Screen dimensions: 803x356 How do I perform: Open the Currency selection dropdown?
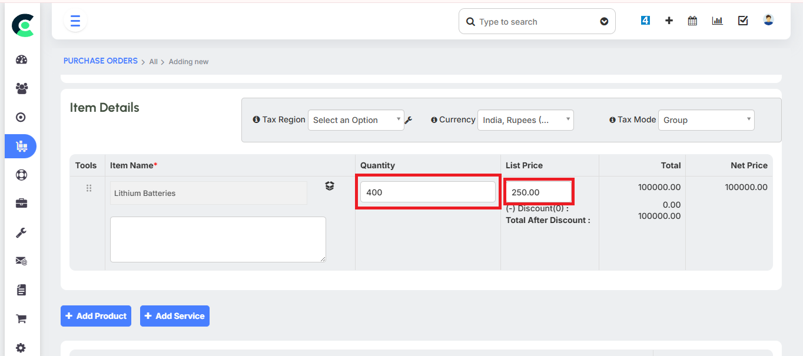coord(525,119)
